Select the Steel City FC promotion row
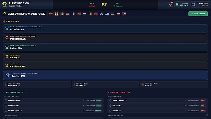The image size is (211, 119). [53, 106]
